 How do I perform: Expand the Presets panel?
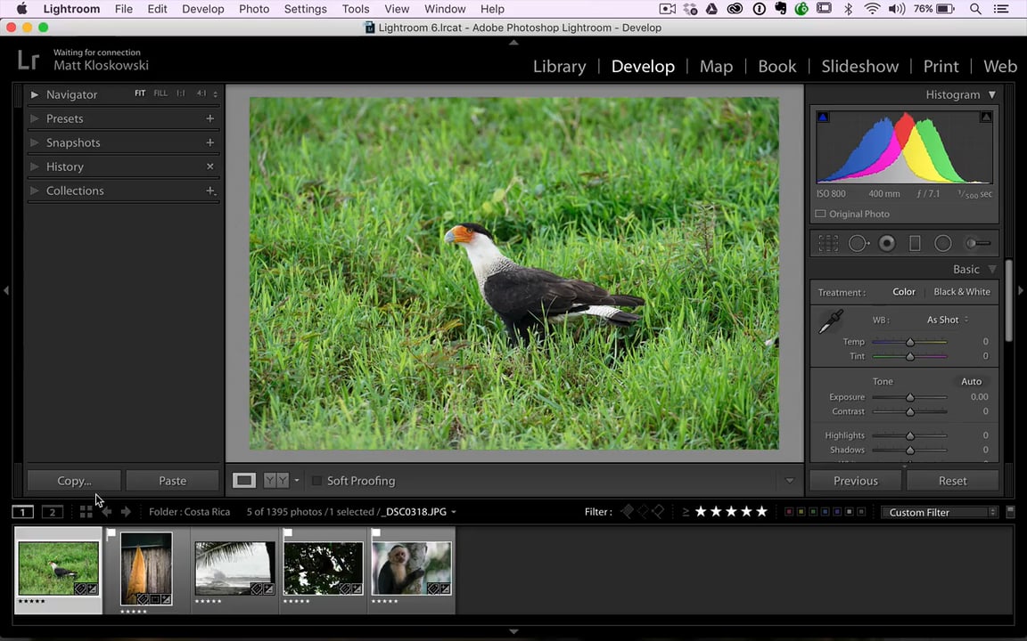64,118
